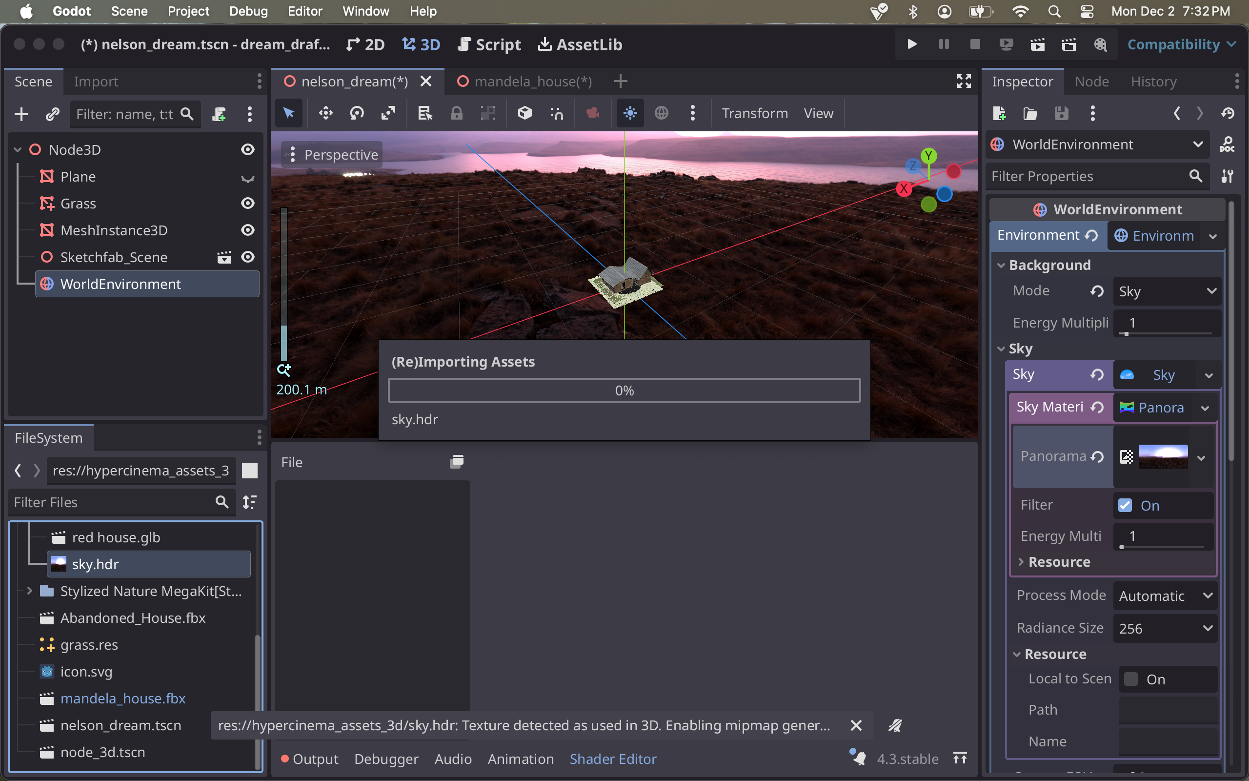Toggle visibility of MeshInstance3D node
This screenshot has width=1249, height=781.
[x=249, y=230]
